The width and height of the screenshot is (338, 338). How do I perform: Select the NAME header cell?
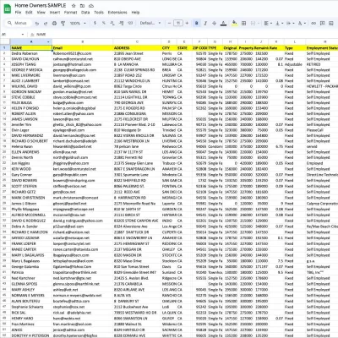(31, 48)
